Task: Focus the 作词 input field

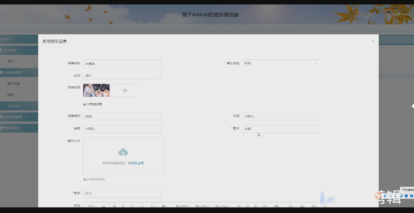Action: point(281,116)
